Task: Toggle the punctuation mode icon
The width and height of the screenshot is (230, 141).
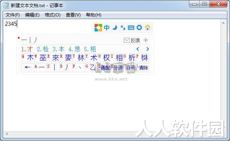Action: click(x=123, y=28)
